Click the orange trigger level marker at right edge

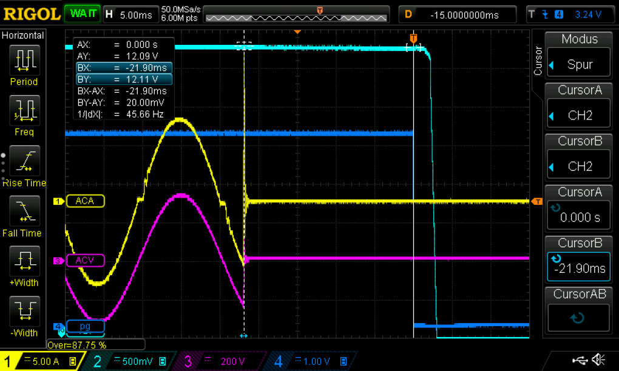[x=537, y=201]
